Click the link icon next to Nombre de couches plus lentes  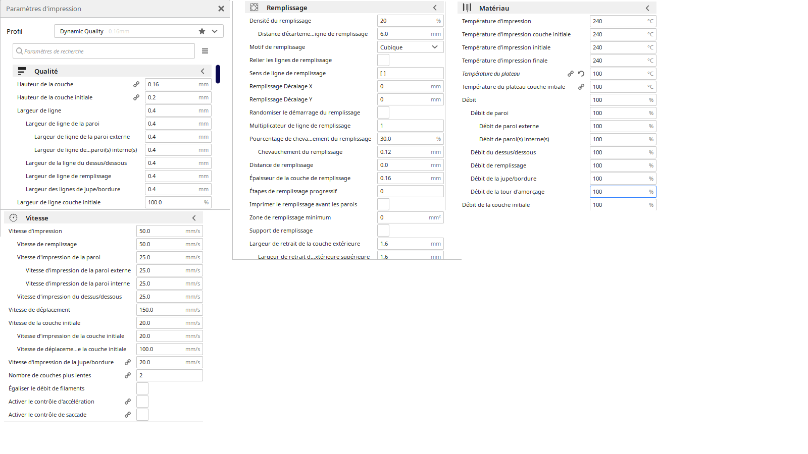(128, 375)
